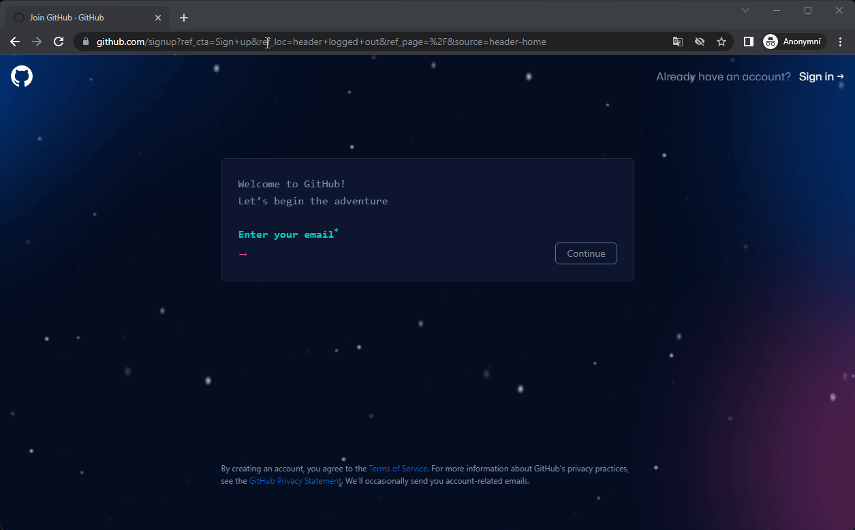Open the GitHub Privacy Statement link
Image resolution: width=855 pixels, height=530 pixels.
(x=295, y=480)
